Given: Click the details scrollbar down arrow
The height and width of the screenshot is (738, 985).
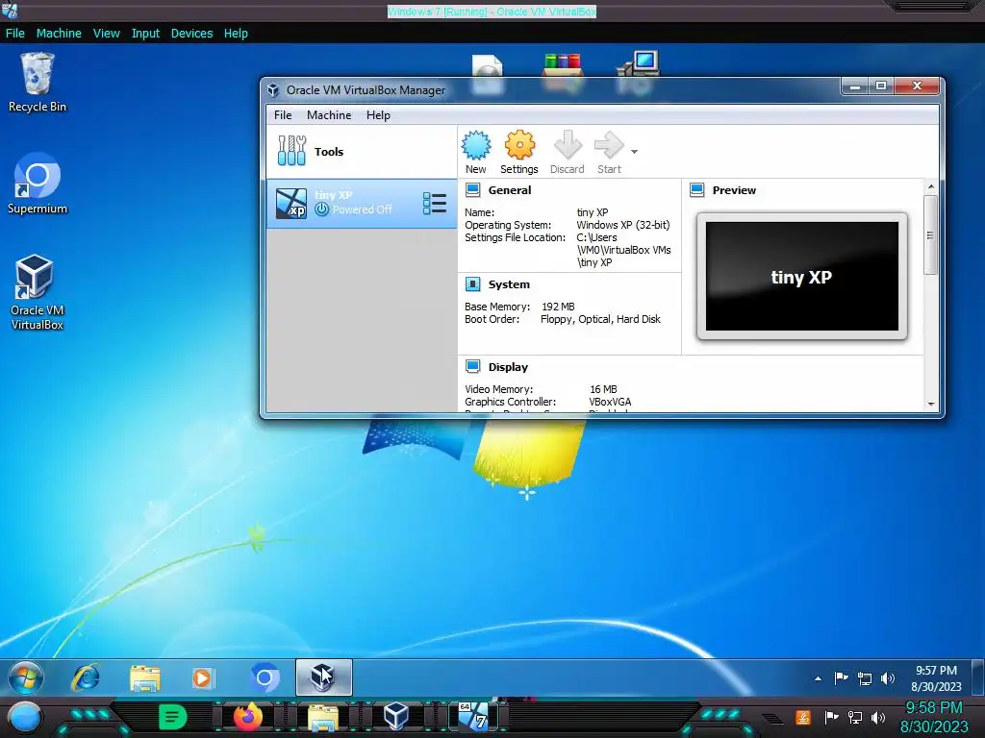Looking at the screenshot, I should tap(931, 405).
